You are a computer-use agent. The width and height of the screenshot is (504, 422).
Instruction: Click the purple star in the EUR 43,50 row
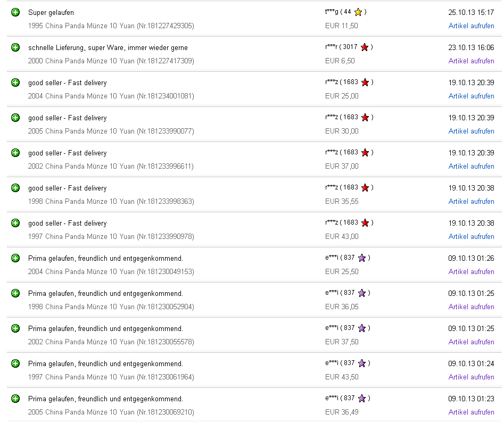point(362,363)
